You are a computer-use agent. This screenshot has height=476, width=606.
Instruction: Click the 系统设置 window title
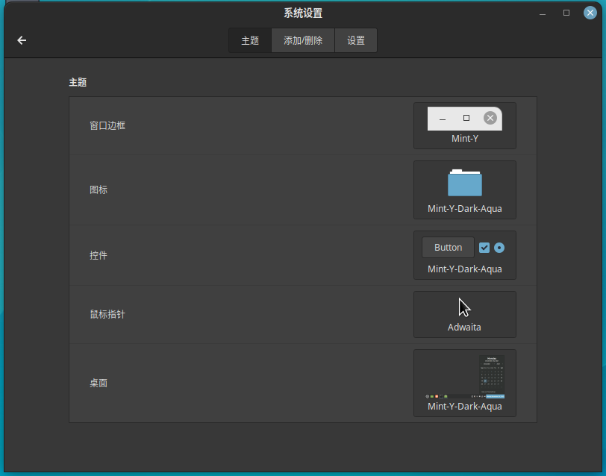pyautogui.click(x=303, y=13)
